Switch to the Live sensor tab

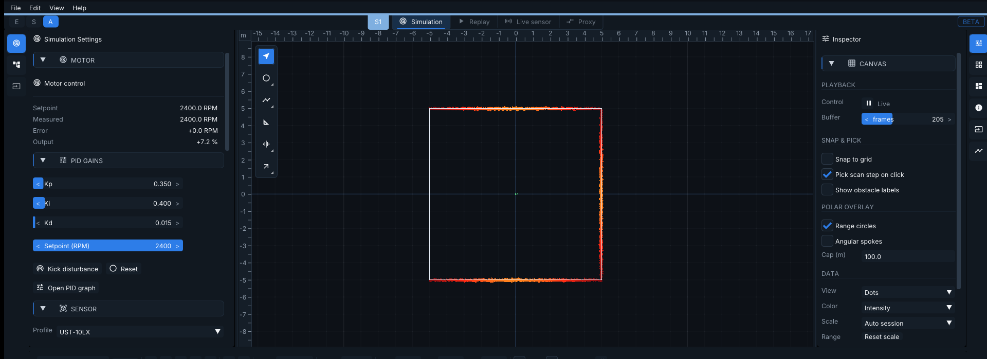[x=528, y=22]
